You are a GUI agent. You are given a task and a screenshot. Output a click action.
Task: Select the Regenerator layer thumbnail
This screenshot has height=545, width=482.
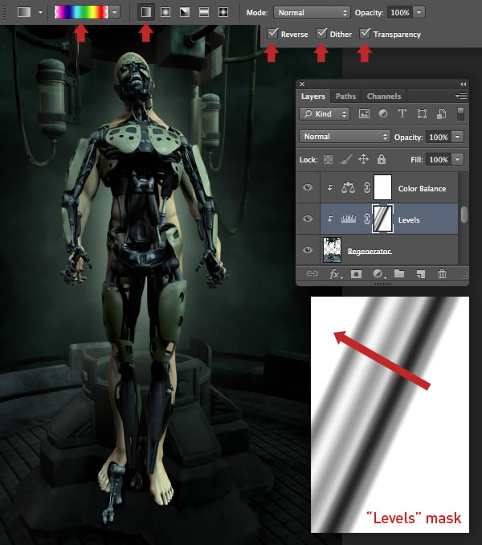click(332, 250)
